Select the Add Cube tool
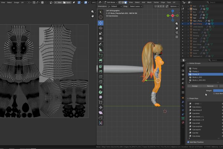Image resolution: width=223 pixels, height=149 pixels. pos(101,56)
